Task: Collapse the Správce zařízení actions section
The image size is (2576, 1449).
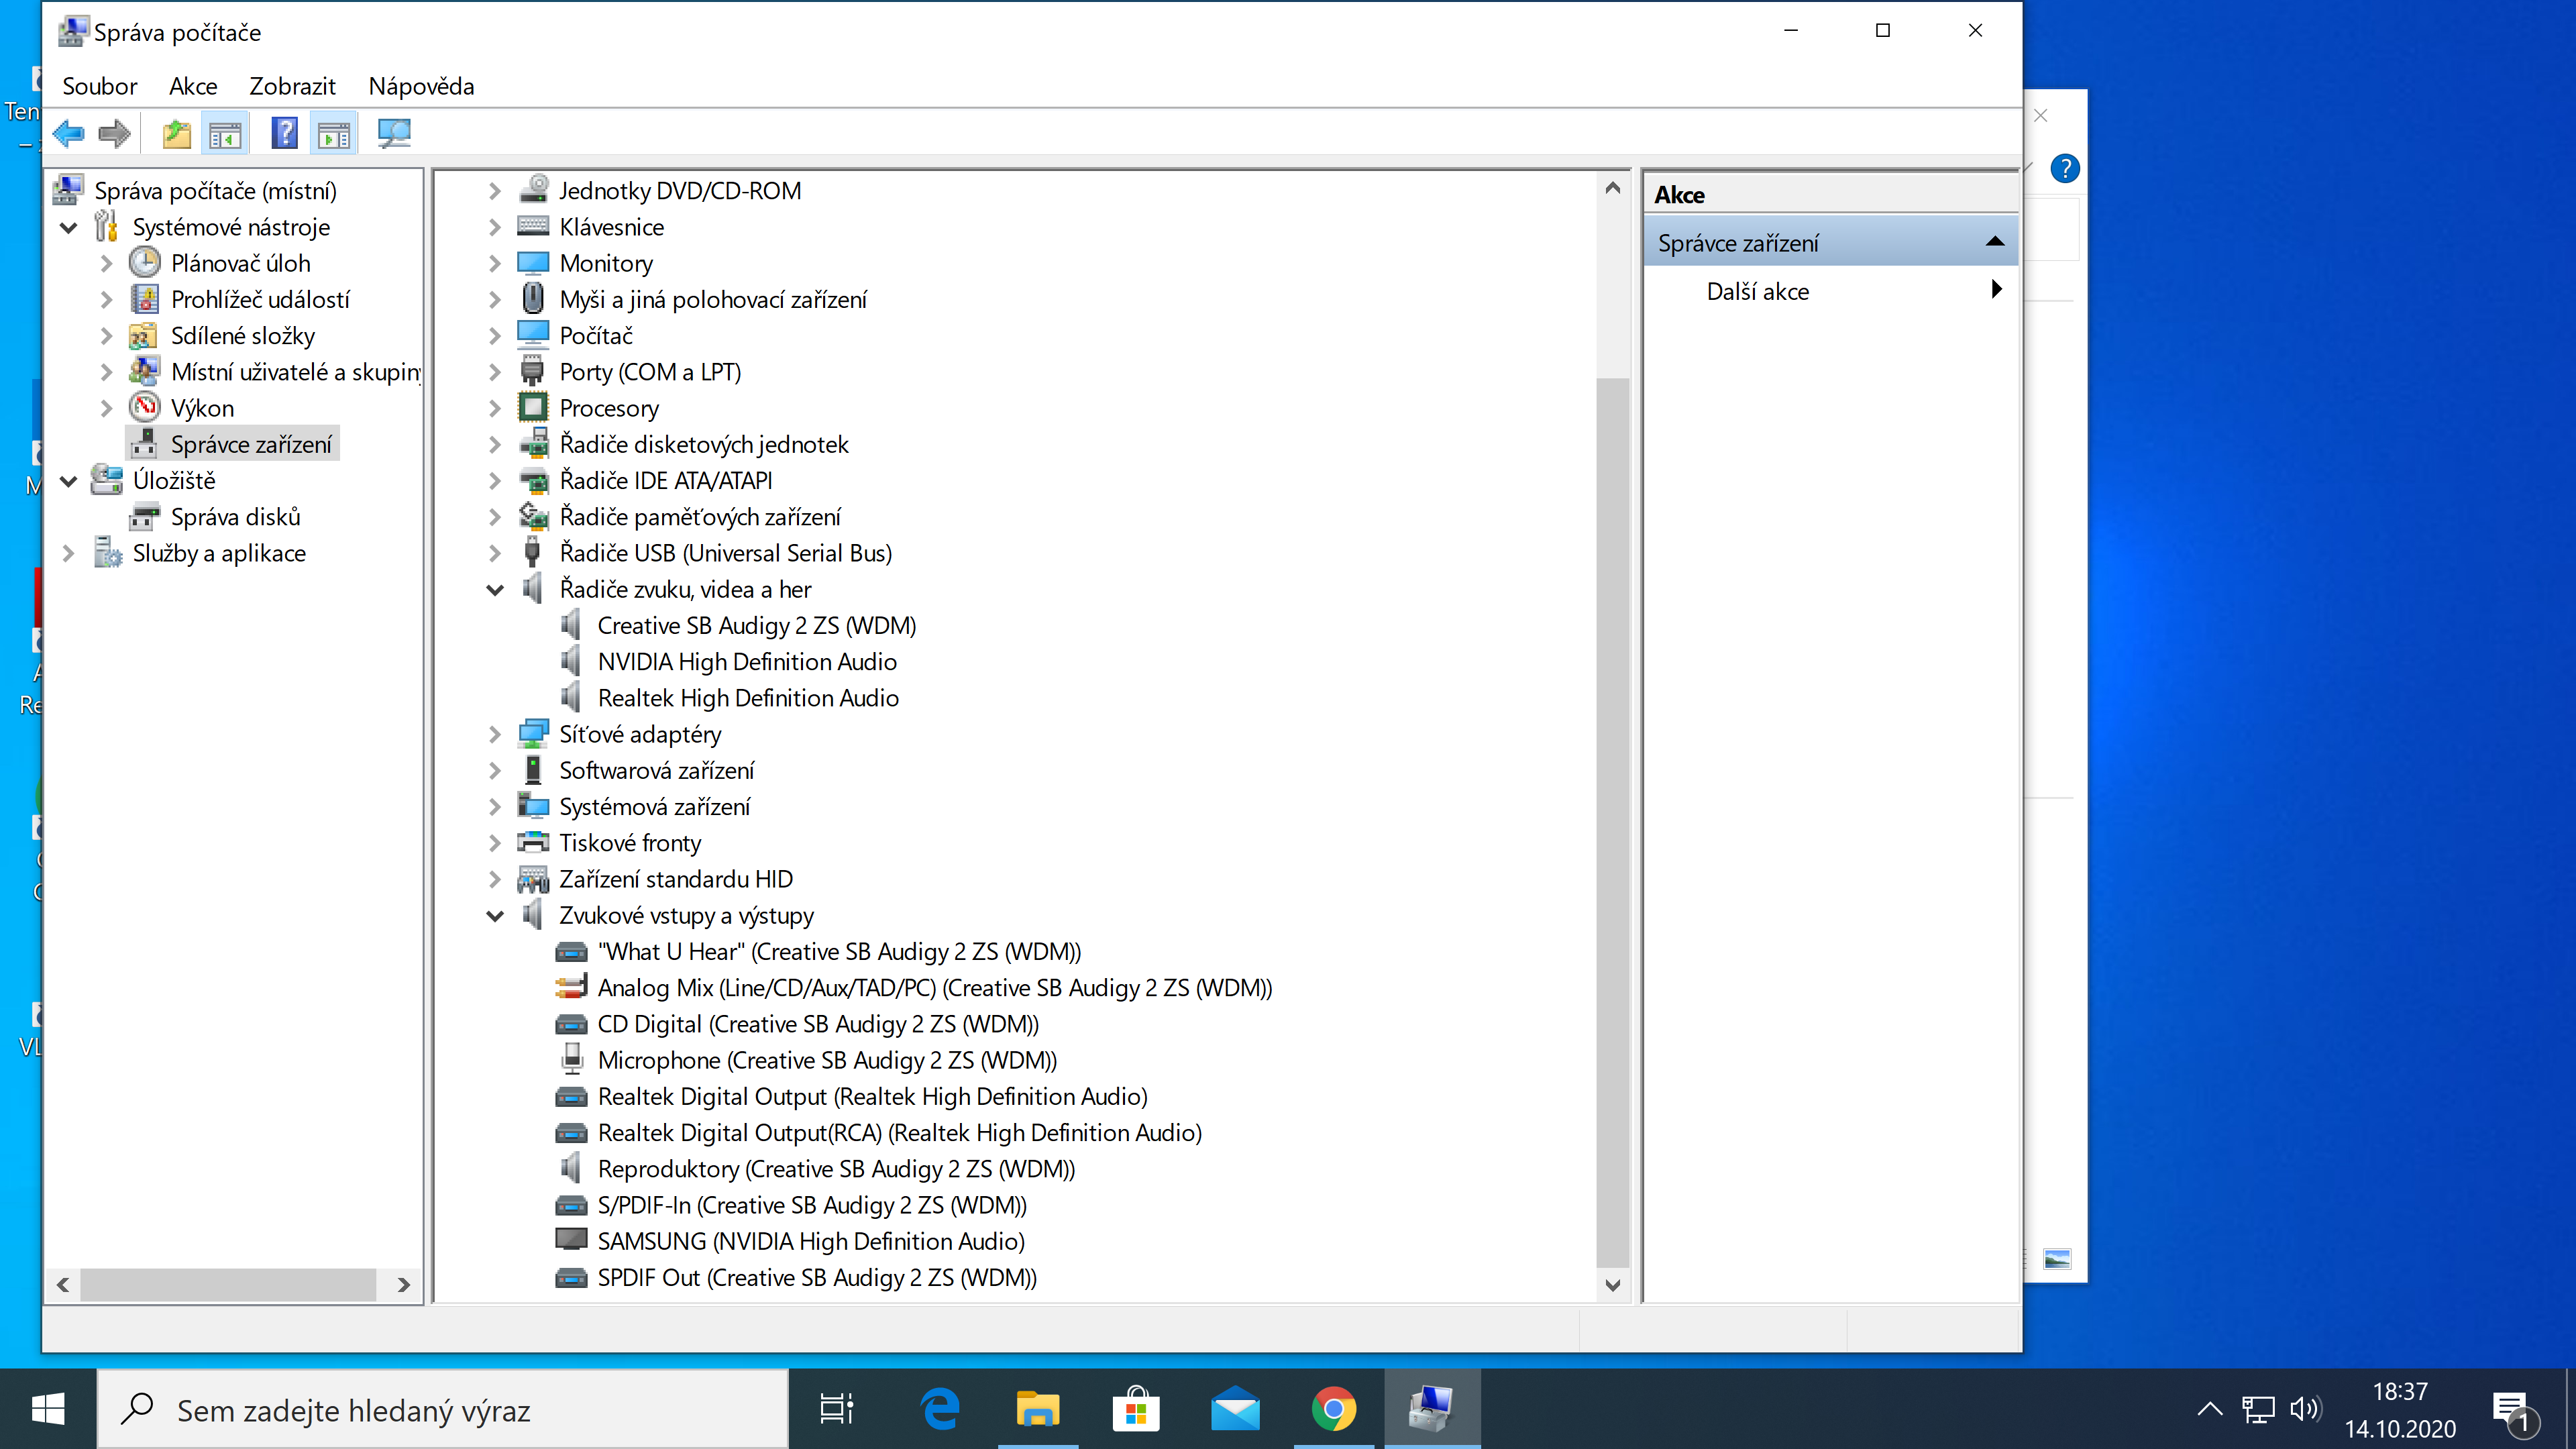Action: (1994, 242)
